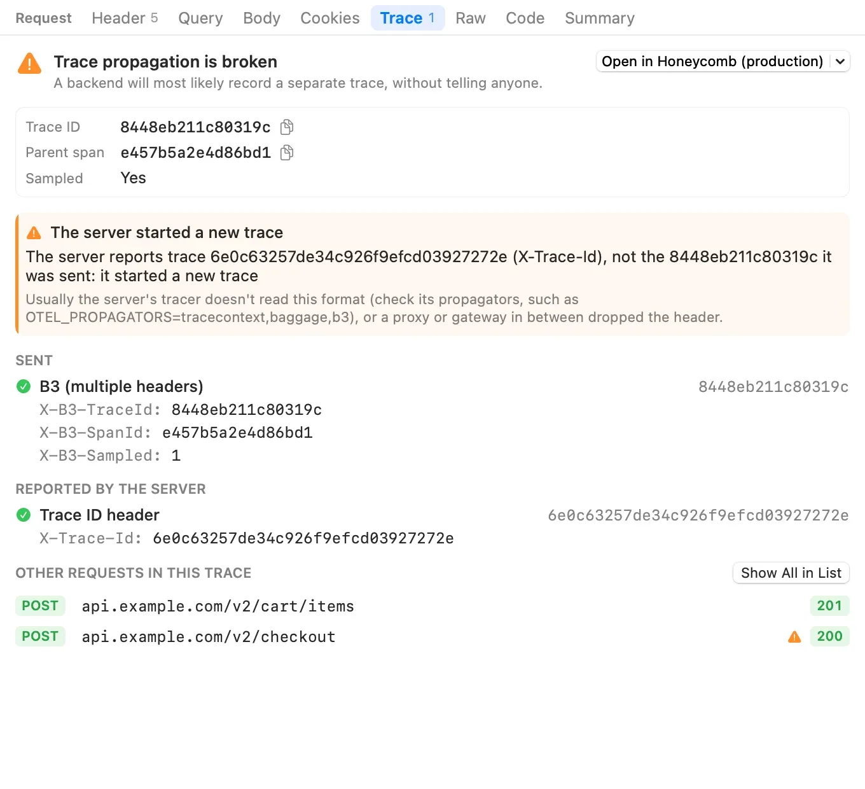Click the warning icon in the new trace alert

pyautogui.click(x=34, y=233)
